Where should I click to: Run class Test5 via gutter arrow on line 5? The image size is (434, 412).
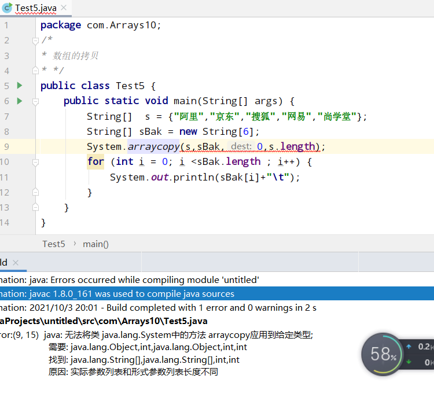coord(19,86)
